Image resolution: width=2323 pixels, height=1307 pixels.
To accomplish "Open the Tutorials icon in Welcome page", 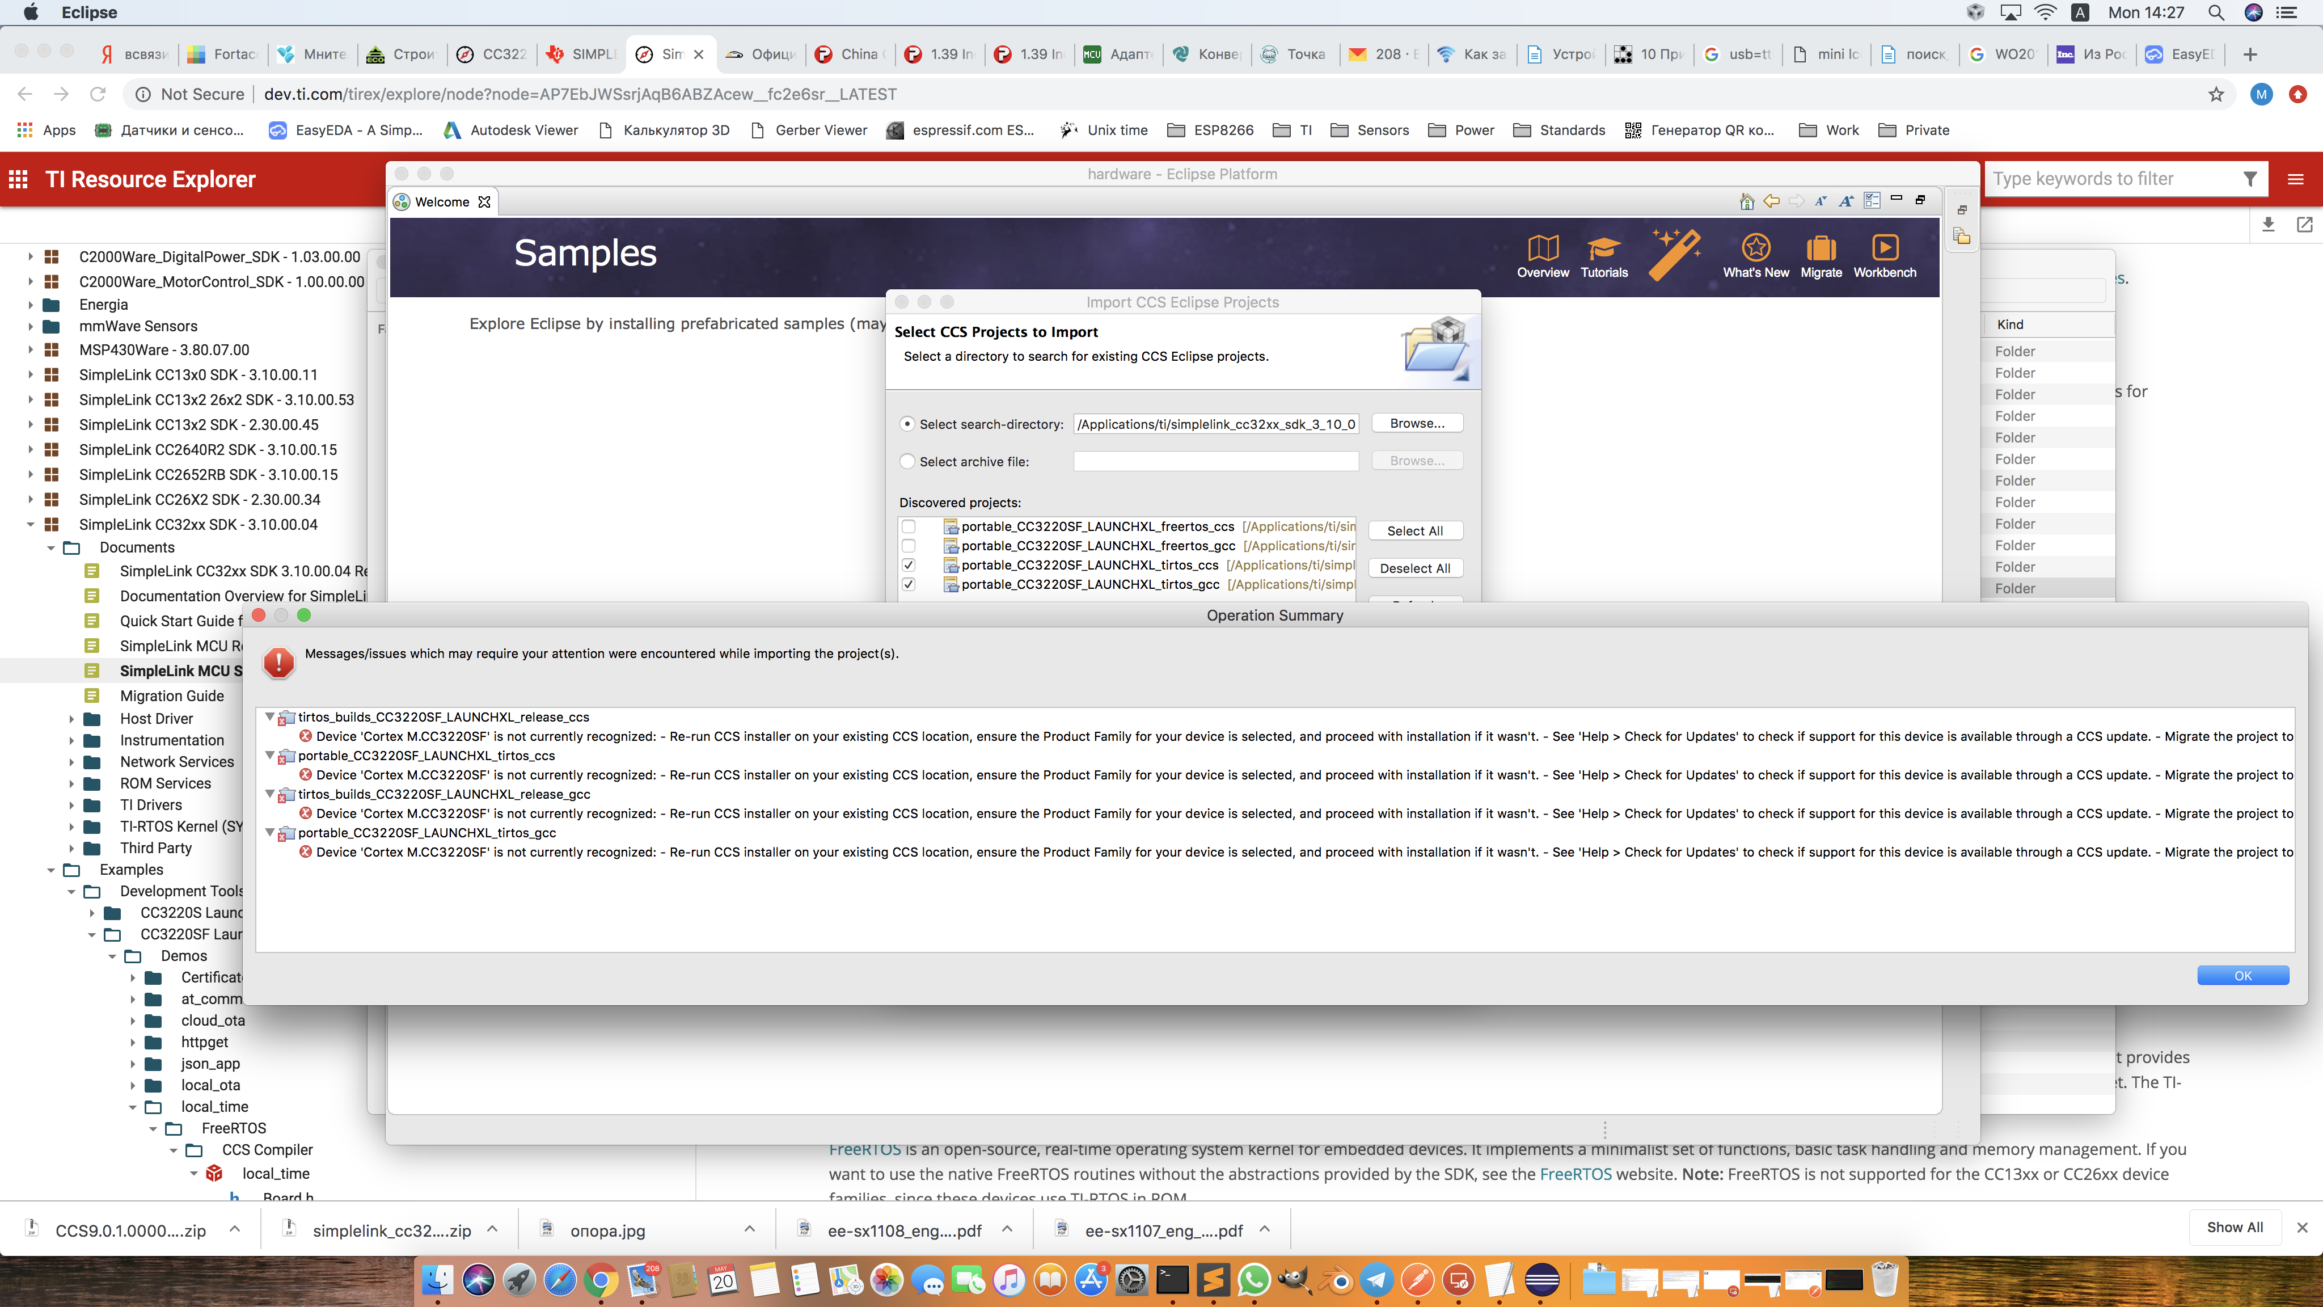I will [1603, 255].
